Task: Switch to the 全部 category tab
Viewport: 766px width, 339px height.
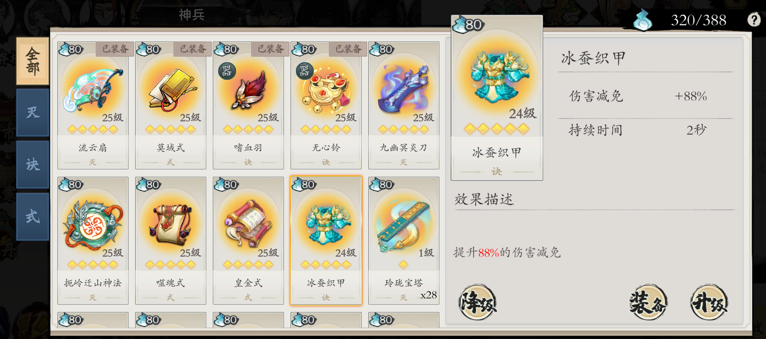Action: point(33,61)
